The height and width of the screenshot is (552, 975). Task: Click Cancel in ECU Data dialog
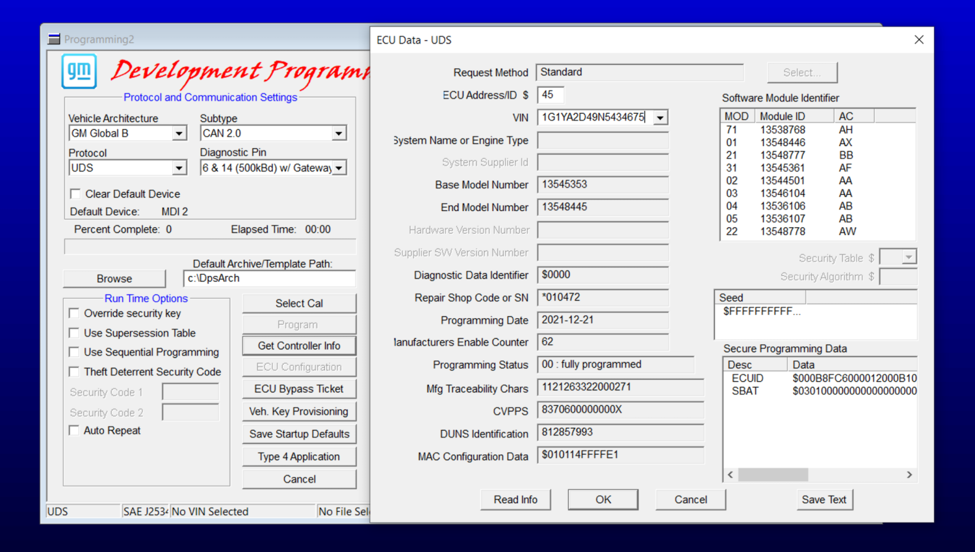click(x=690, y=499)
